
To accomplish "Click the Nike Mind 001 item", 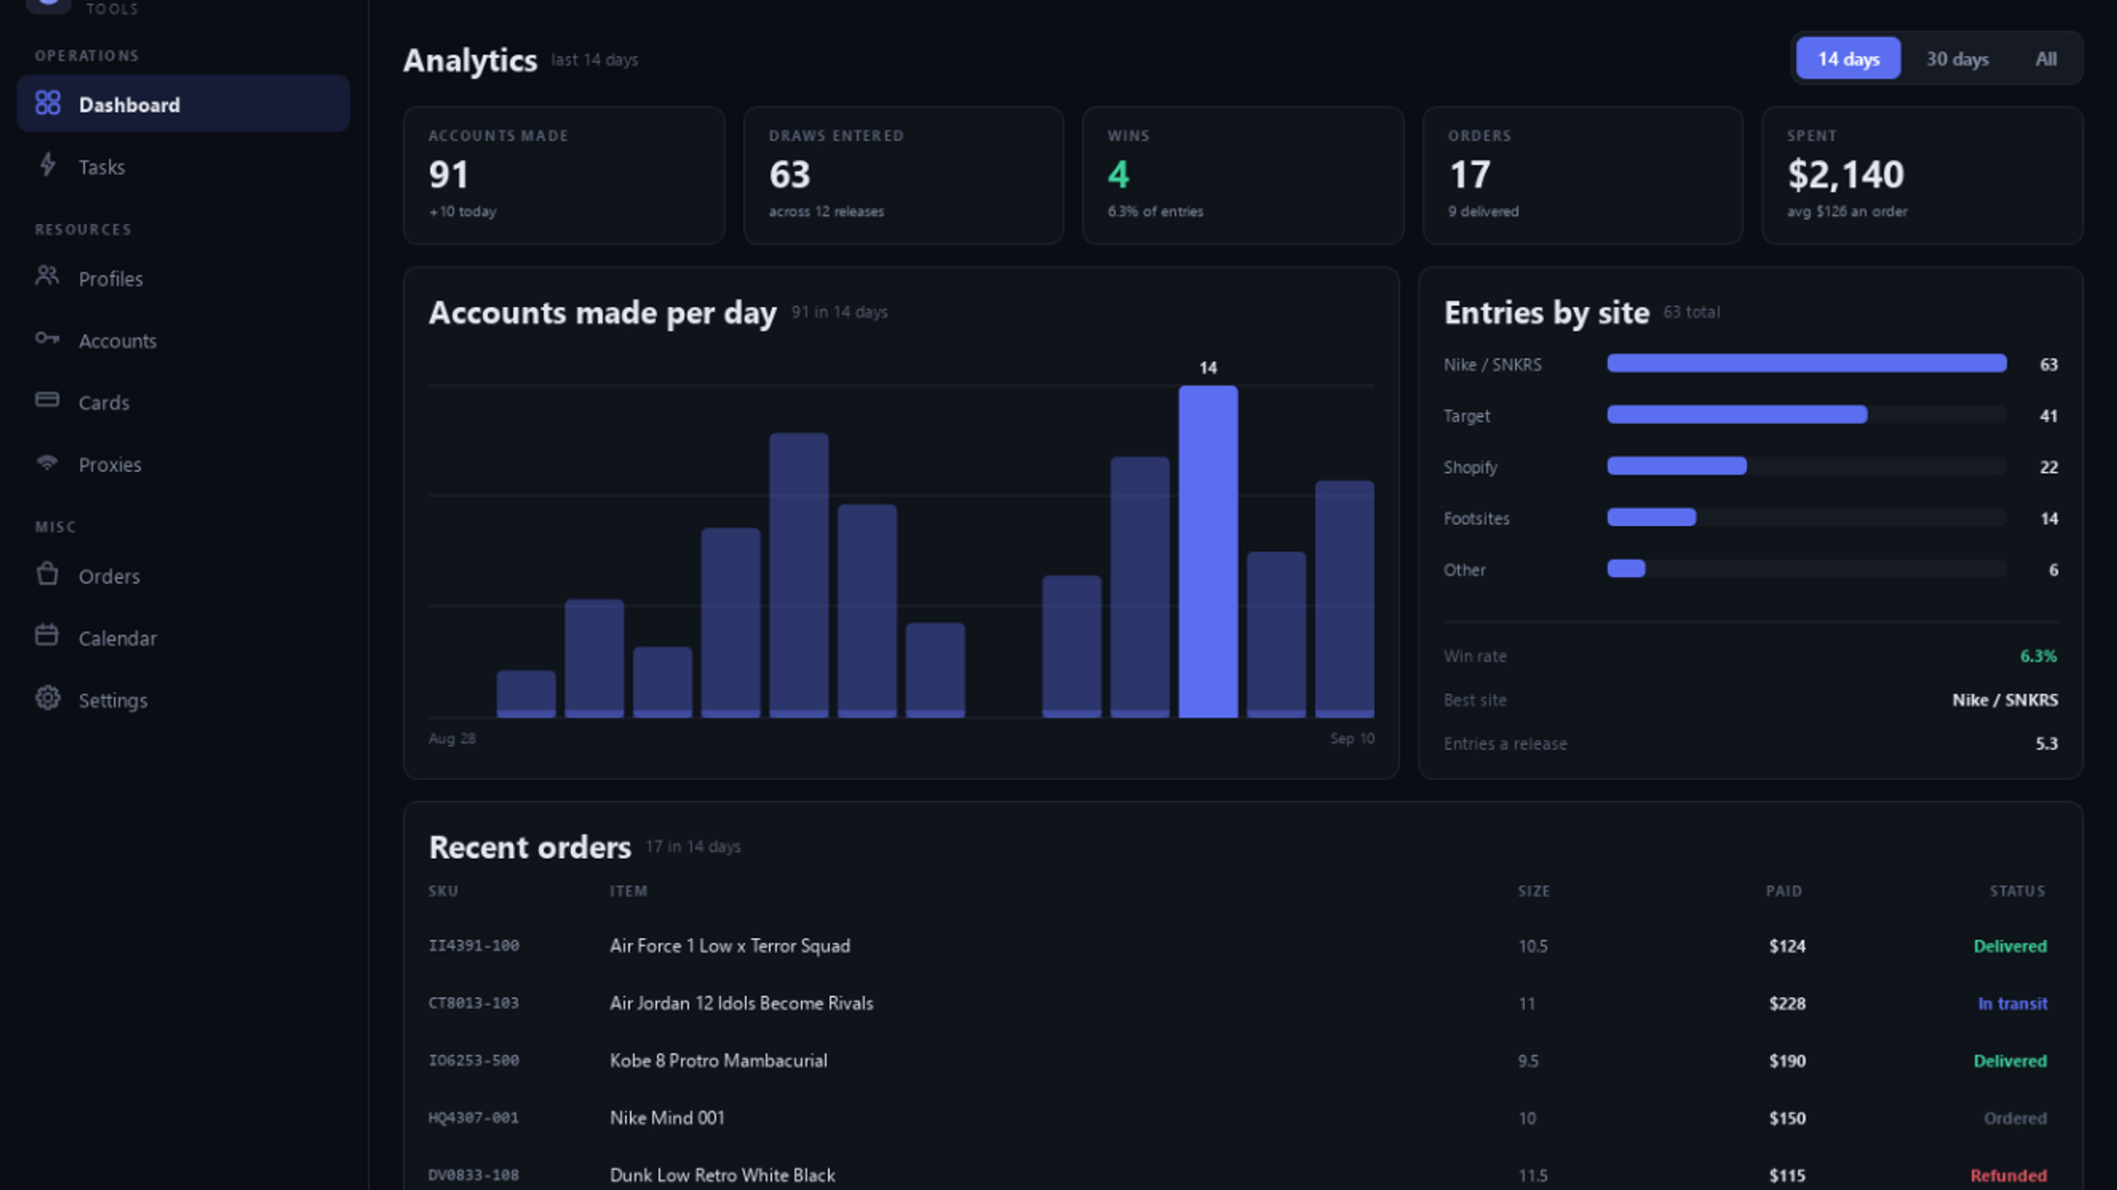I will pyautogui.click(x=667, y=1118).
